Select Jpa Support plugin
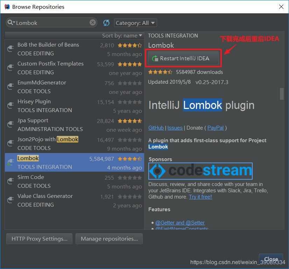The width and height of the screenshot is (289, 269). point(74,125)
